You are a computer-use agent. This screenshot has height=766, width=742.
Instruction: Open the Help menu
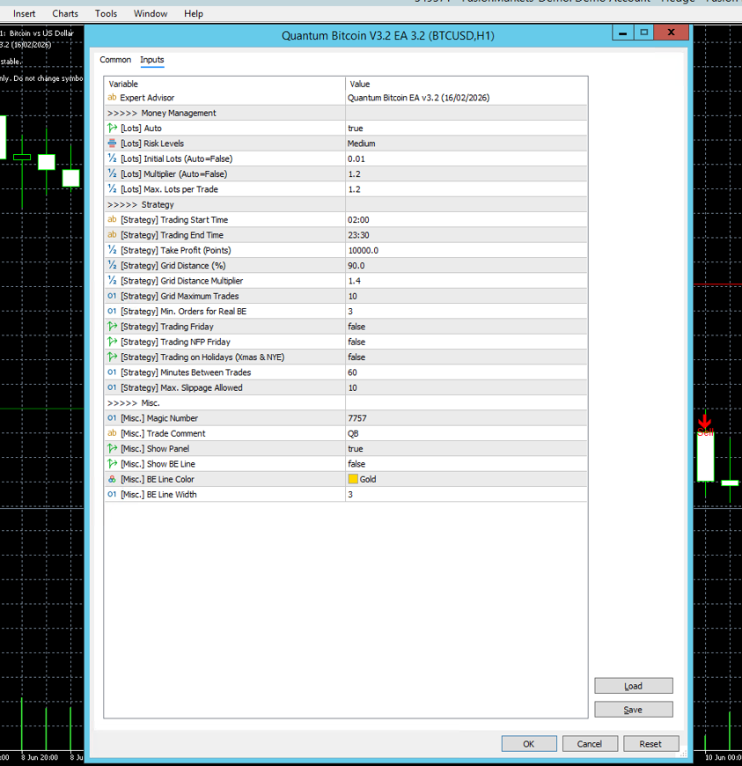point(194,14)
